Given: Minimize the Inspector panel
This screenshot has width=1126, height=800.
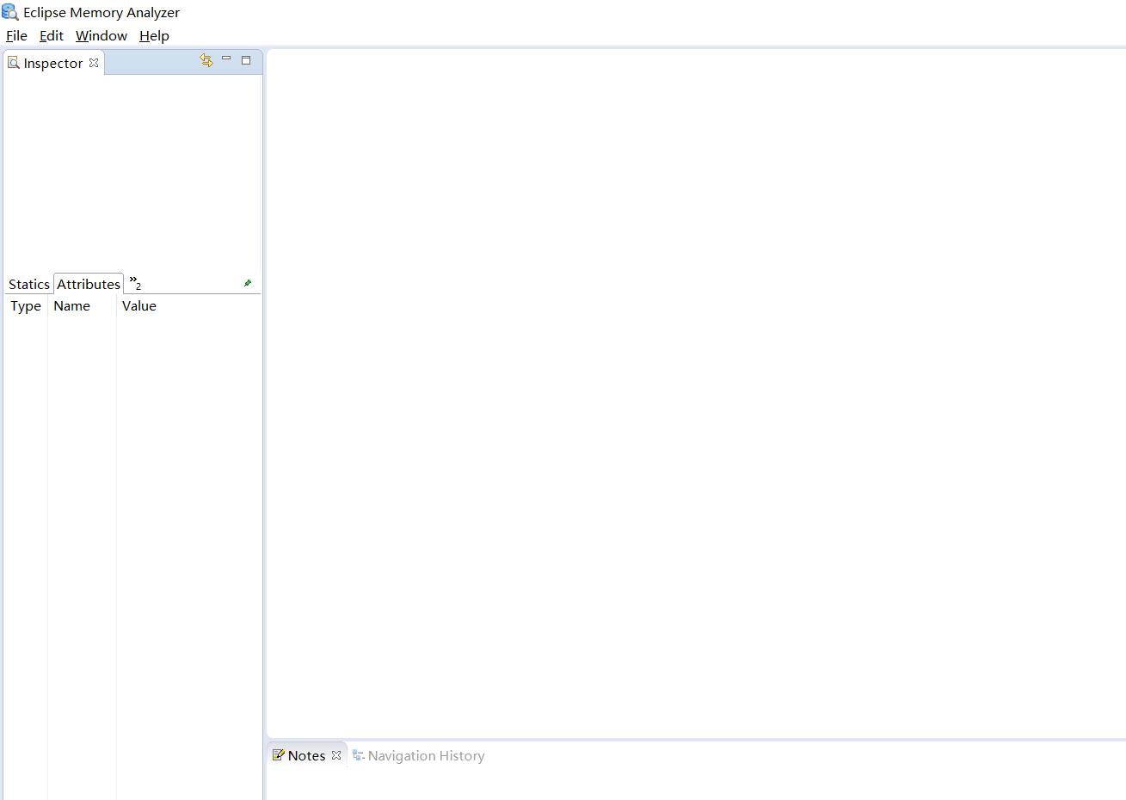Looking at the screenshot, I should pos(225,59).
